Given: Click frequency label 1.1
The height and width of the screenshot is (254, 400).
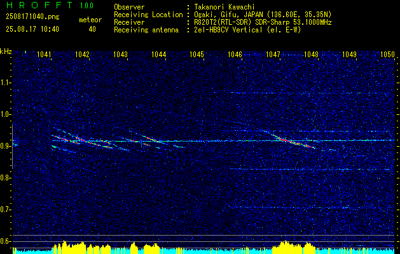Looking at the screenshot, I should click(6, 83).
